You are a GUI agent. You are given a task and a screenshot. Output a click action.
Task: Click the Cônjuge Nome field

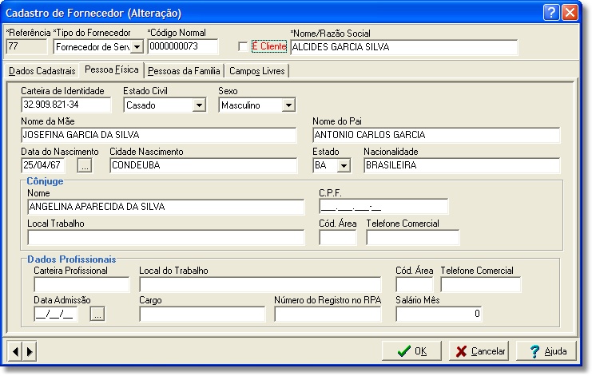click(x=165, y=207)
